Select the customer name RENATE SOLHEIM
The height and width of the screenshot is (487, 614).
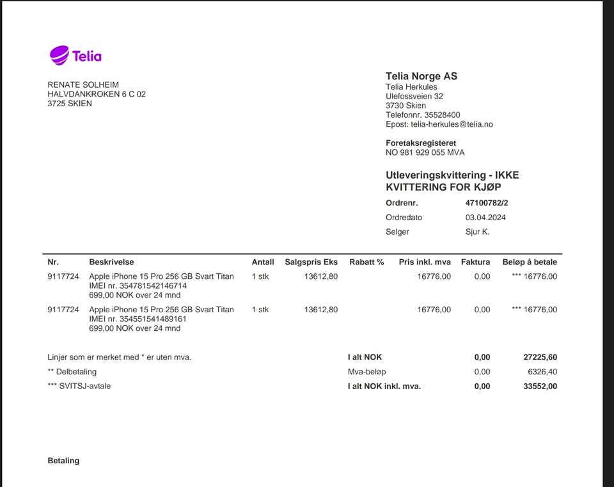pos(83,84)
